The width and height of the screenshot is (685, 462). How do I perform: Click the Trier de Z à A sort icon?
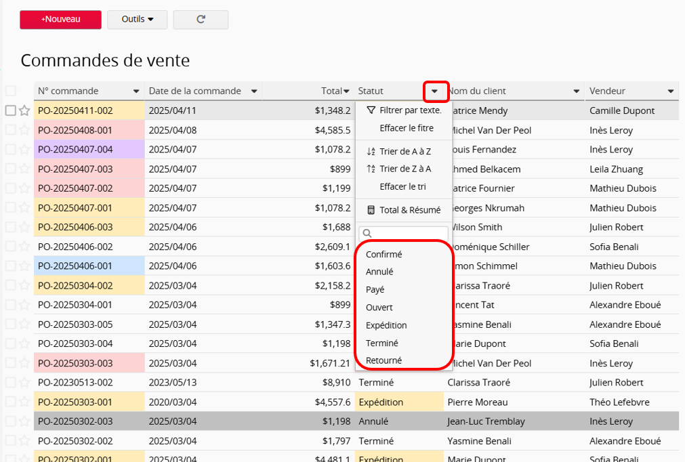tap(370, 169)
